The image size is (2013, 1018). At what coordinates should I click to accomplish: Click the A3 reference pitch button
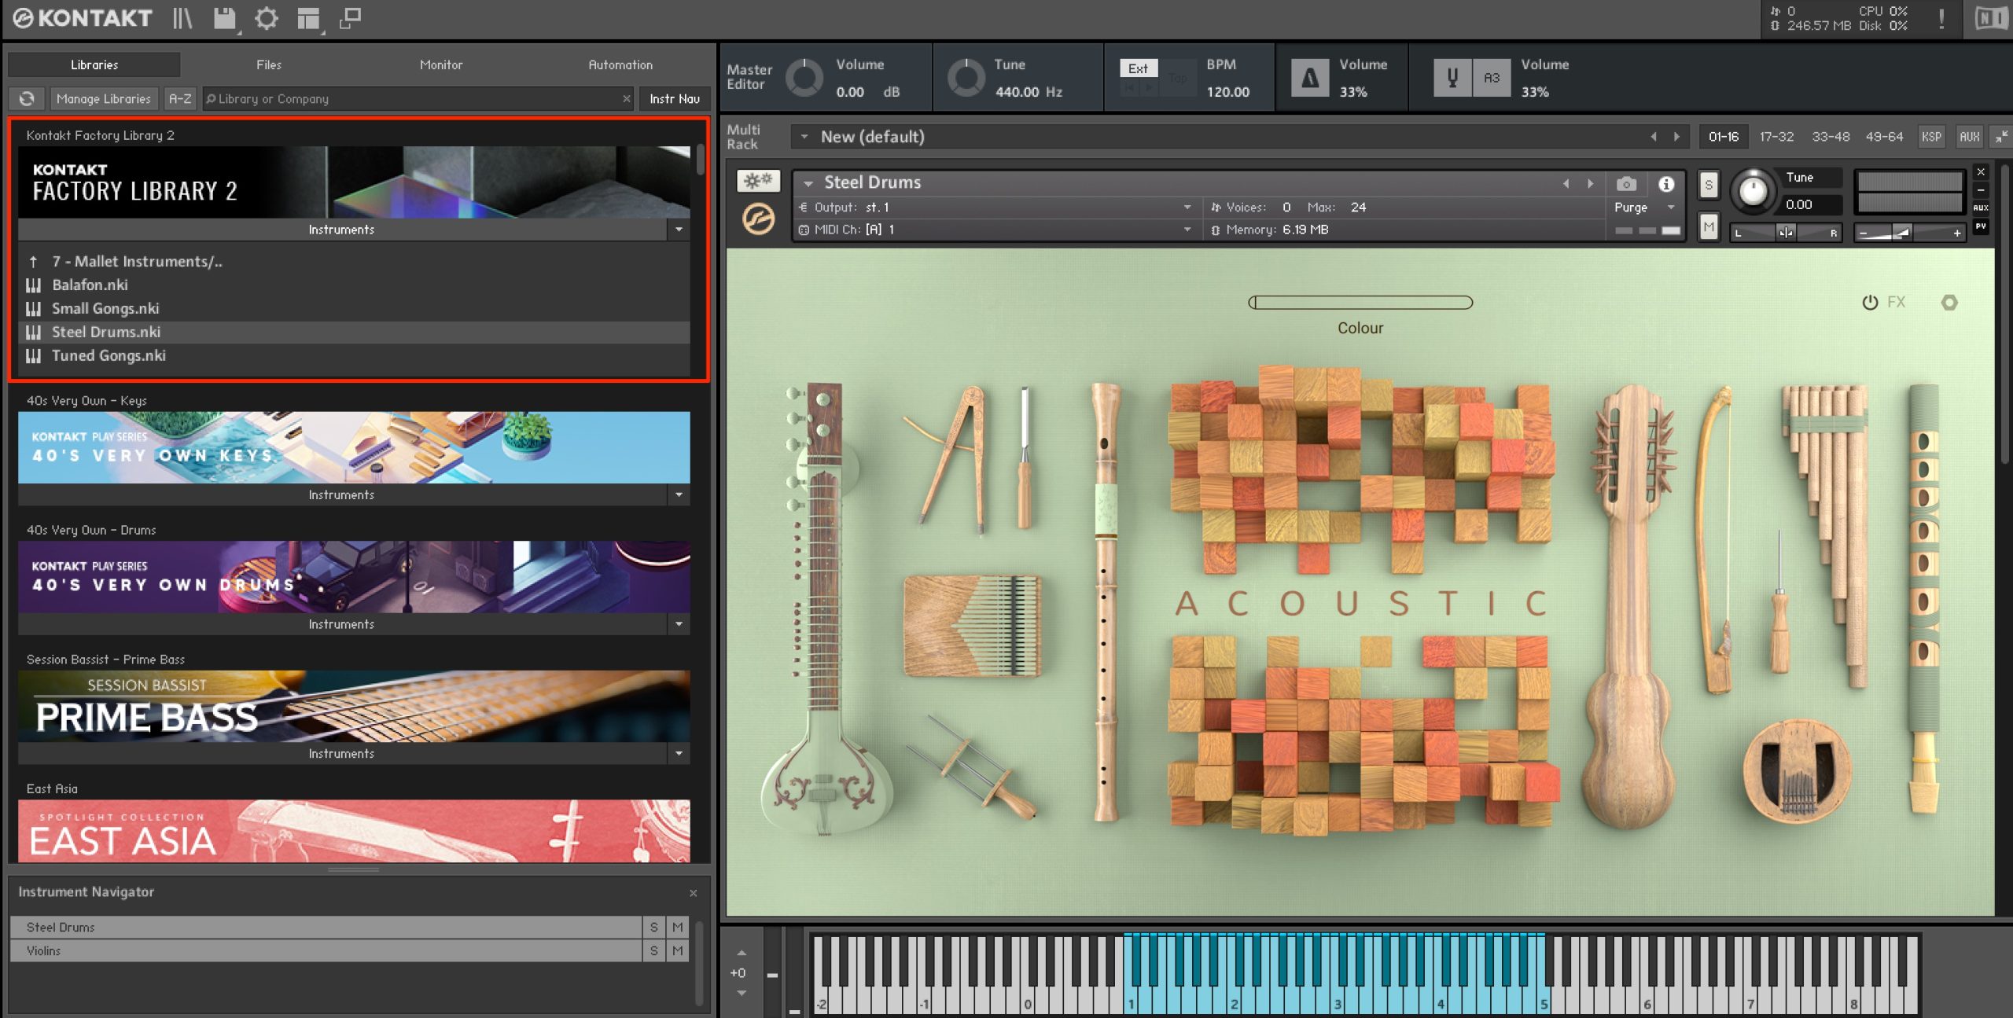point(1492,78)
